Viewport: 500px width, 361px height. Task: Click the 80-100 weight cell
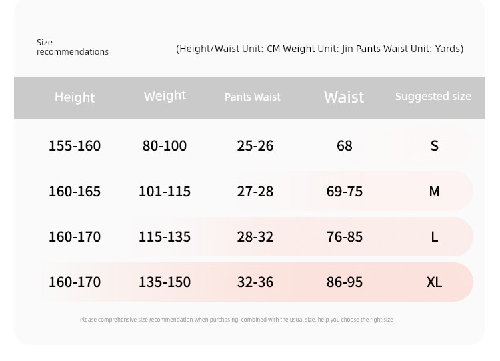165,146
